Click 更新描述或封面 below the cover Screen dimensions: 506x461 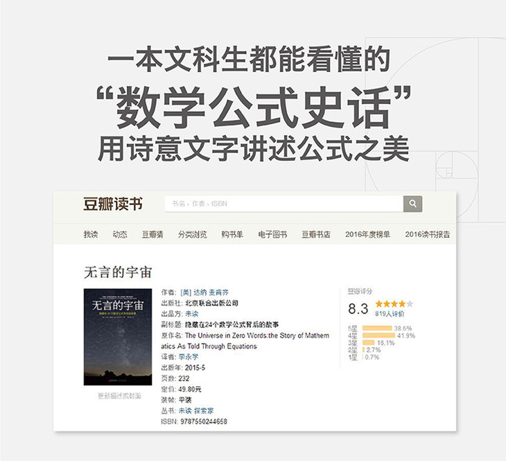(119, 396)
